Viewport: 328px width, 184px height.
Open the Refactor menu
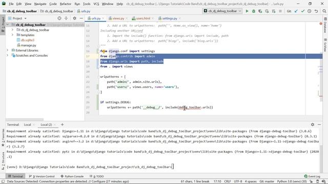66,4
